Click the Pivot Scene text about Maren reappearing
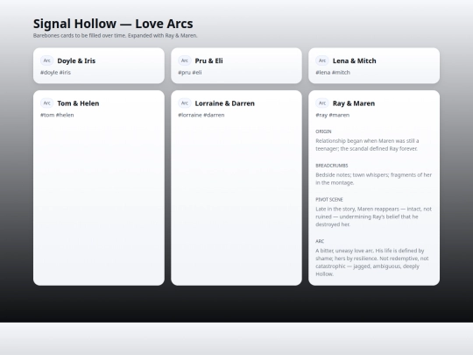Screen dimensions: 473x355 pos(374,217)
